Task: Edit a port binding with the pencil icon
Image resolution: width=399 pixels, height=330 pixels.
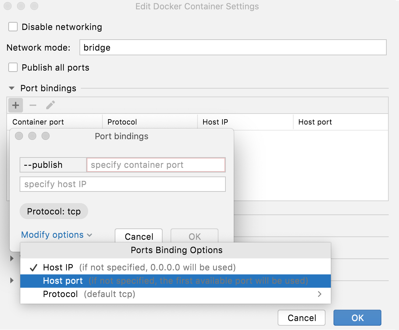Action: [x=50, y=105]
